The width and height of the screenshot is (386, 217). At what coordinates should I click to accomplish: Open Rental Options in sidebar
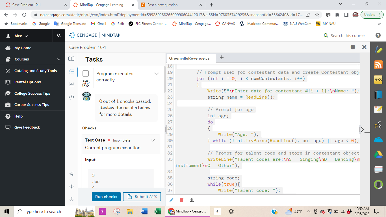(x=27, y=82)
